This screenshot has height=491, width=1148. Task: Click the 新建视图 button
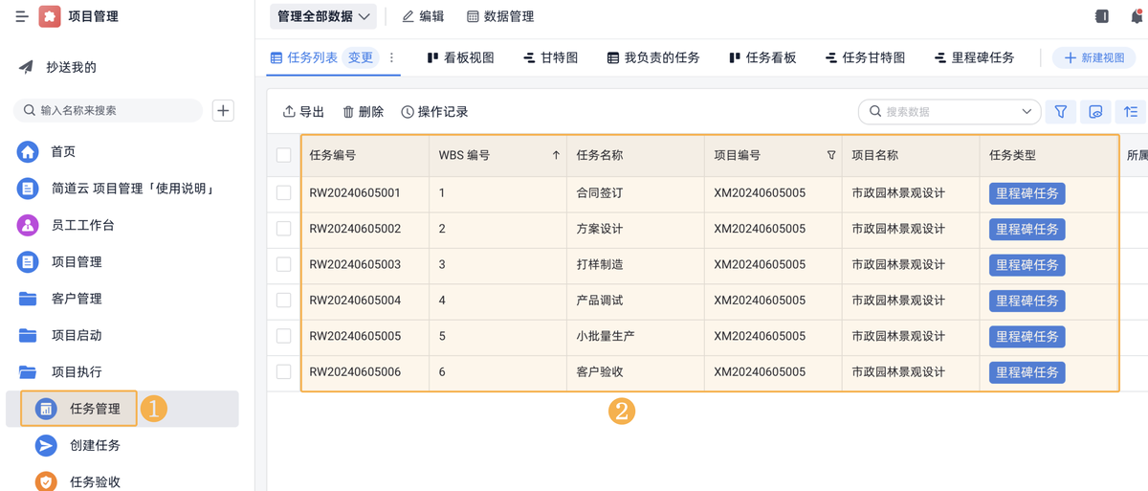(1093, 57)
